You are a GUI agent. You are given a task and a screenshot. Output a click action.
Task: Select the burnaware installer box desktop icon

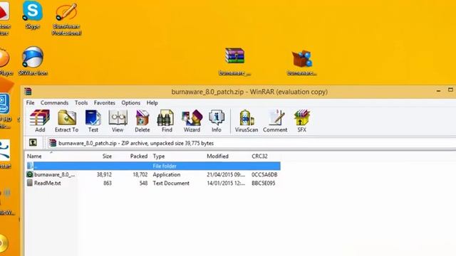(x=302, y=63)
